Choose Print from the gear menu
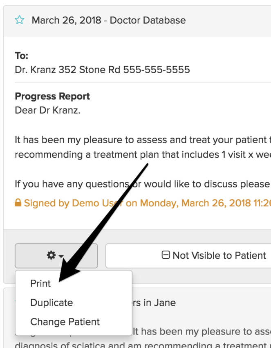 pyautogui.click(x=40, y=283)
